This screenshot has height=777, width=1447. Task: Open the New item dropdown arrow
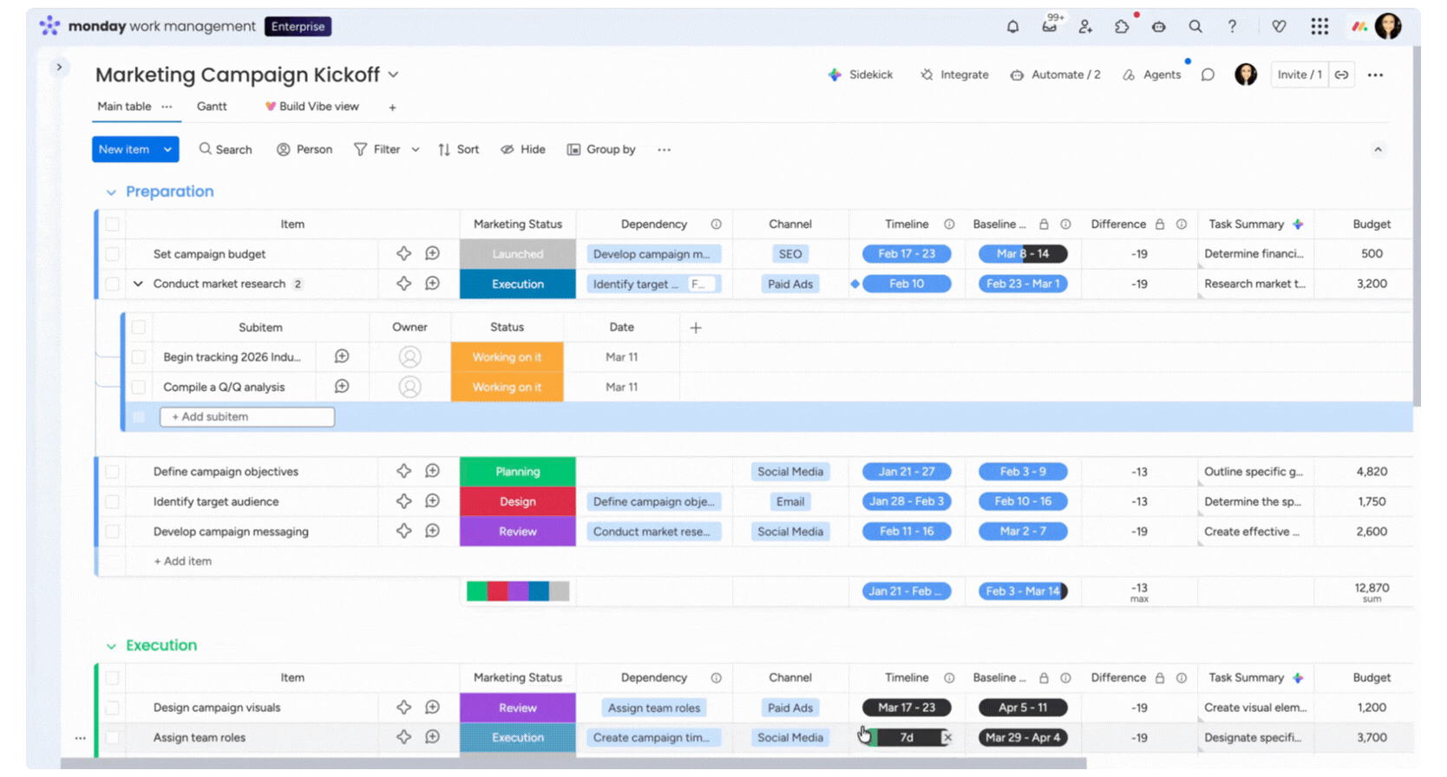167,150
